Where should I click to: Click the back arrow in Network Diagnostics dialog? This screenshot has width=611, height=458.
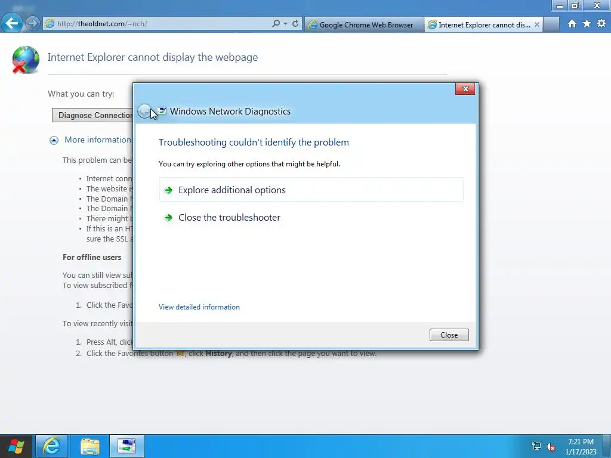(144, 112)
